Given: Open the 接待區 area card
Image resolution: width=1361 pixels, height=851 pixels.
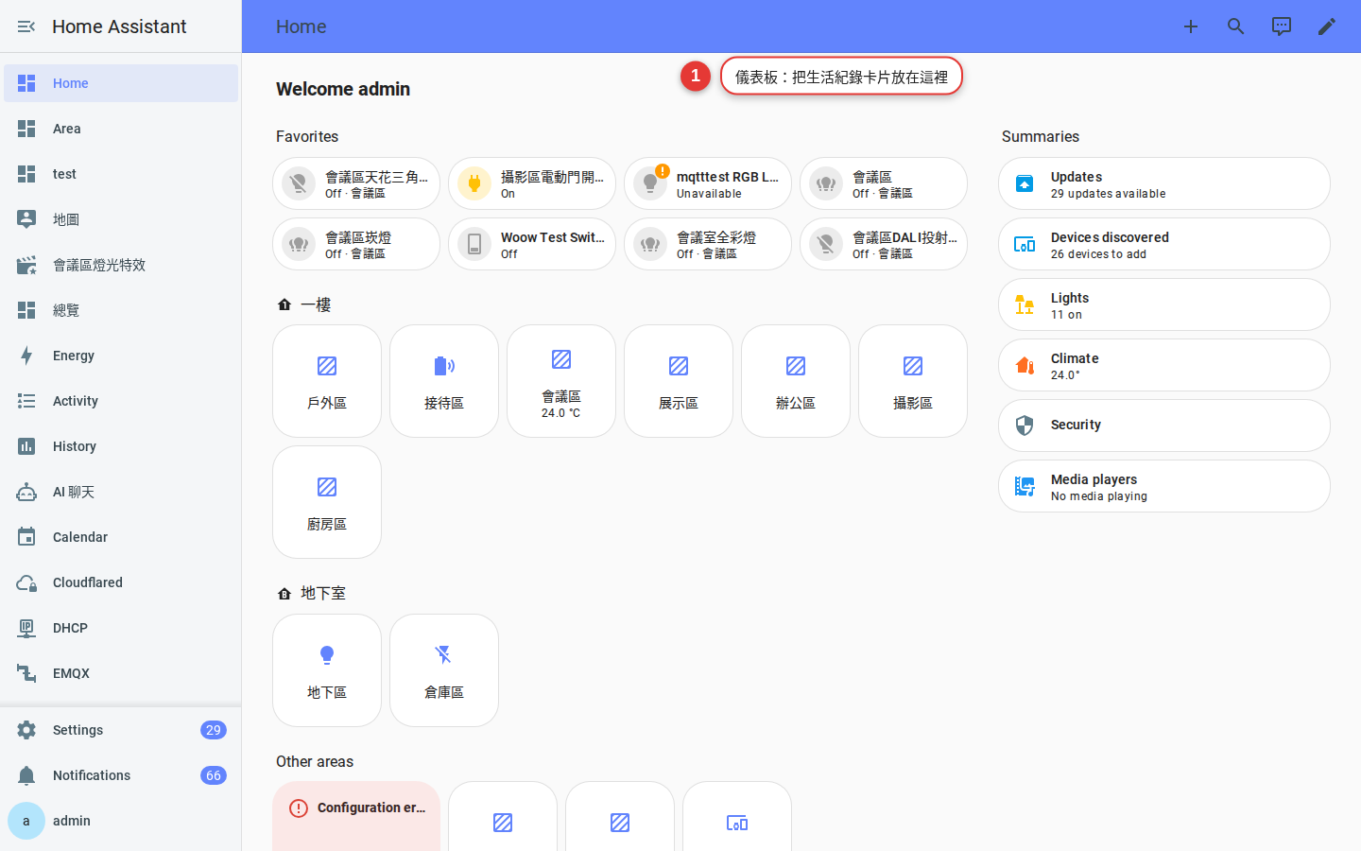Looking at the screenshot, I should pyautogui.click(x=444, y=381).
